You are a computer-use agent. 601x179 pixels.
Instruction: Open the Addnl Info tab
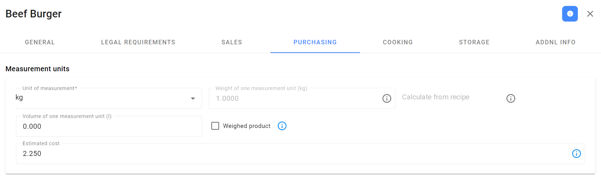pos(555,42)
